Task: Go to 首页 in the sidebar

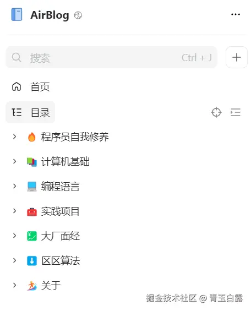Action: tap(40, 87)
